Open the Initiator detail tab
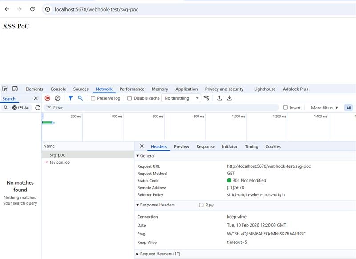 click(230, 146)
